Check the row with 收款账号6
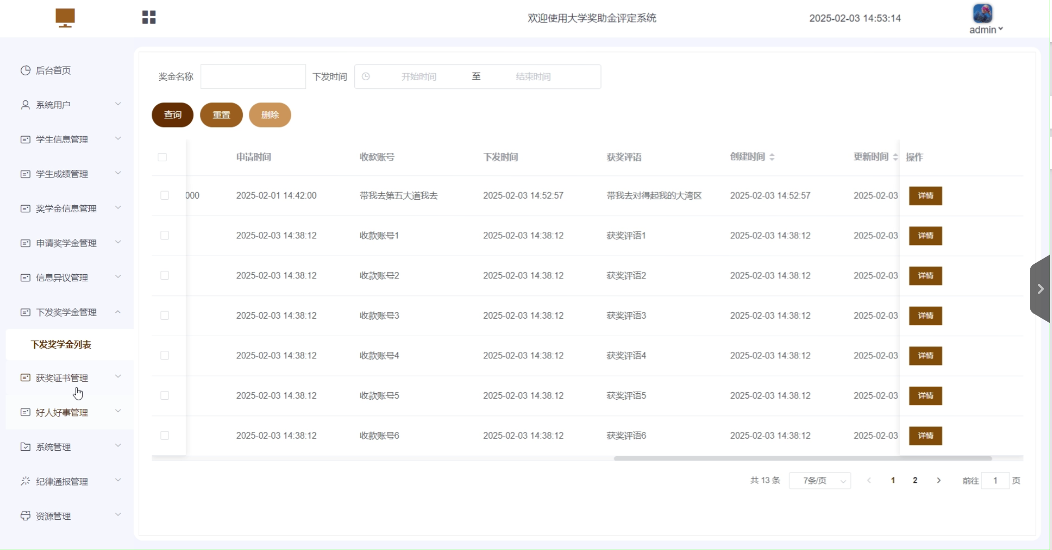 click(x=164, y=436)
